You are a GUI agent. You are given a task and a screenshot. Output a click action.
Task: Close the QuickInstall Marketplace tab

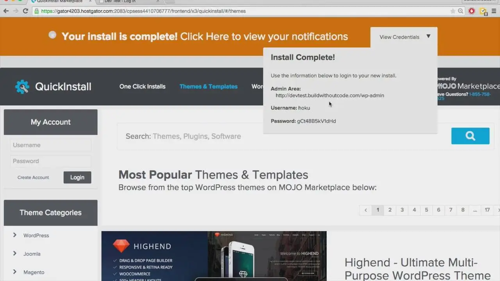point(90,1)
